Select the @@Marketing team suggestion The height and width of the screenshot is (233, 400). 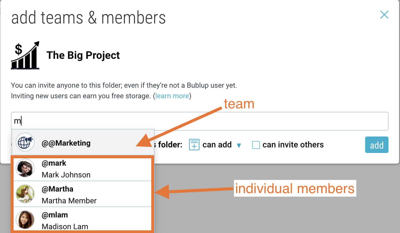click(x=83, y=142)
